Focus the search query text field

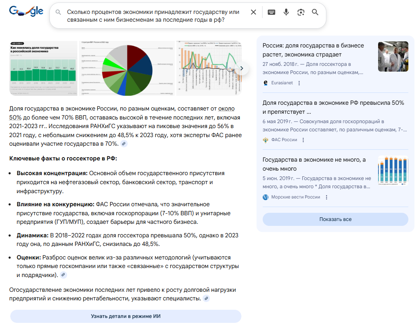pyautogui.click(x=153, y=16)
